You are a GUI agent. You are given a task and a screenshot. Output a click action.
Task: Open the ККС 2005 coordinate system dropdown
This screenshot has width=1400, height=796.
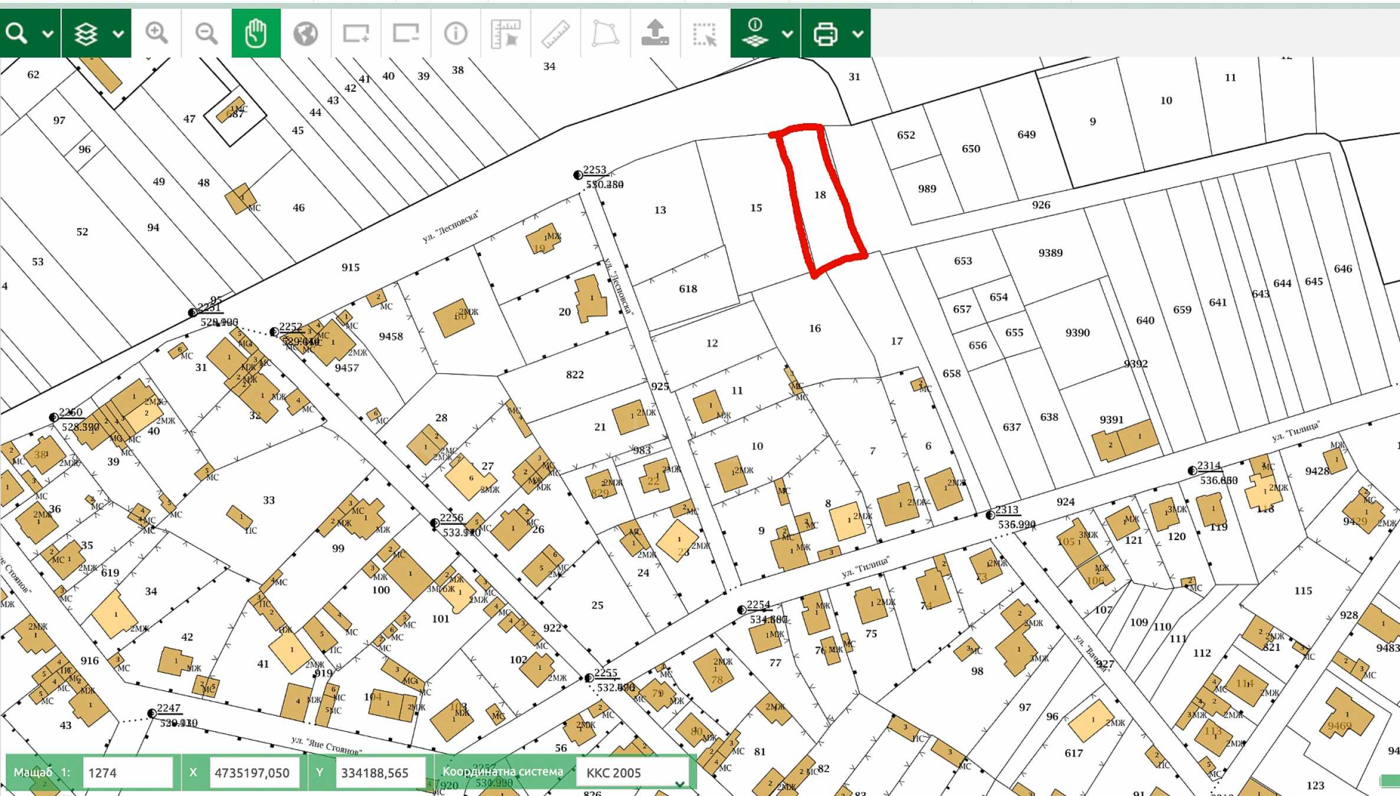(x=632, y=772)
